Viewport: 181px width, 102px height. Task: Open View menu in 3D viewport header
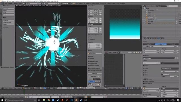click(x=6, y=88)
